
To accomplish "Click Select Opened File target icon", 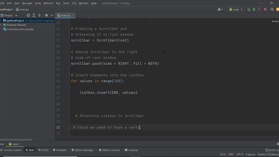I will pyautogui.click(x=28, y=16).
